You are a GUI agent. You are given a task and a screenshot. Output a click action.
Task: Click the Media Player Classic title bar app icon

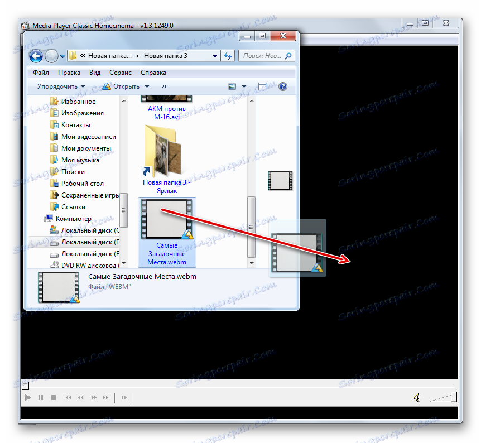(x=26, y=25)
